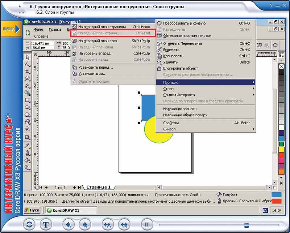Click the no-fill X swatch in palette

coord(281,66)
